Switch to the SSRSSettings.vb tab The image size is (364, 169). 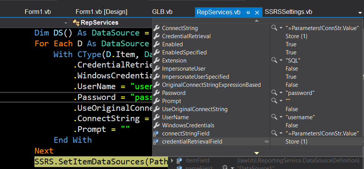click(x=288, y=12)
